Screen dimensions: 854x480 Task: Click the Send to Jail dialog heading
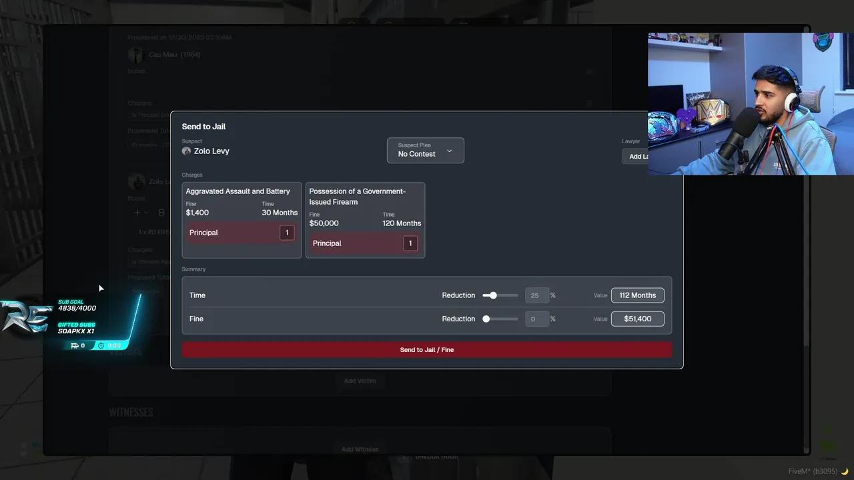204,127
